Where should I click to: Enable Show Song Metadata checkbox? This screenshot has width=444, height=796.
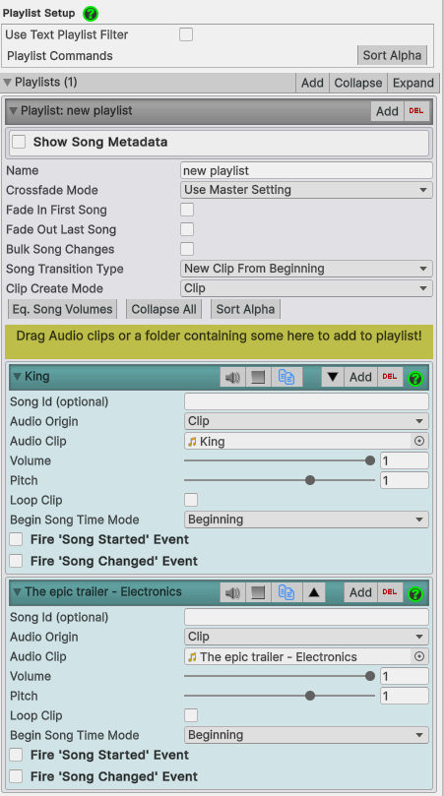(19, 142)
